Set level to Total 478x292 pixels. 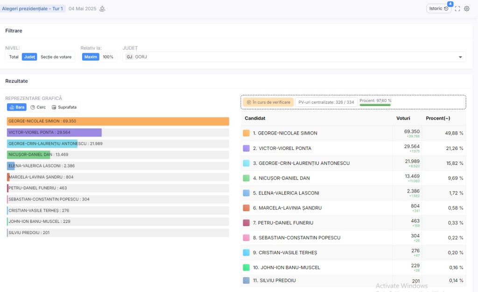(14, 57)
